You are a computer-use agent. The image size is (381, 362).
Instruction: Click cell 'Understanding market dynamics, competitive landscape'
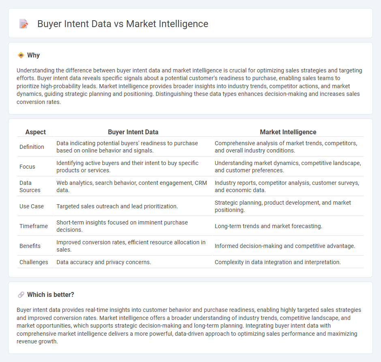point(288,167)
